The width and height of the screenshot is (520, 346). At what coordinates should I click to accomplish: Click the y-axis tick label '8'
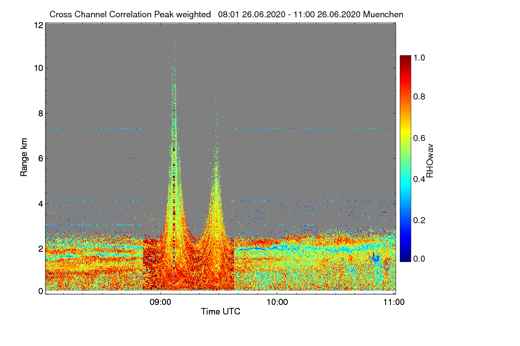click(40, 113)
